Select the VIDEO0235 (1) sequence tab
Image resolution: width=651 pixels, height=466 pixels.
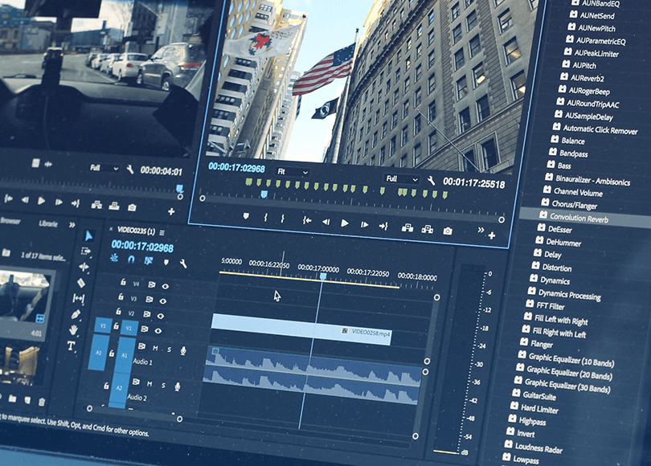coord(136,231)
